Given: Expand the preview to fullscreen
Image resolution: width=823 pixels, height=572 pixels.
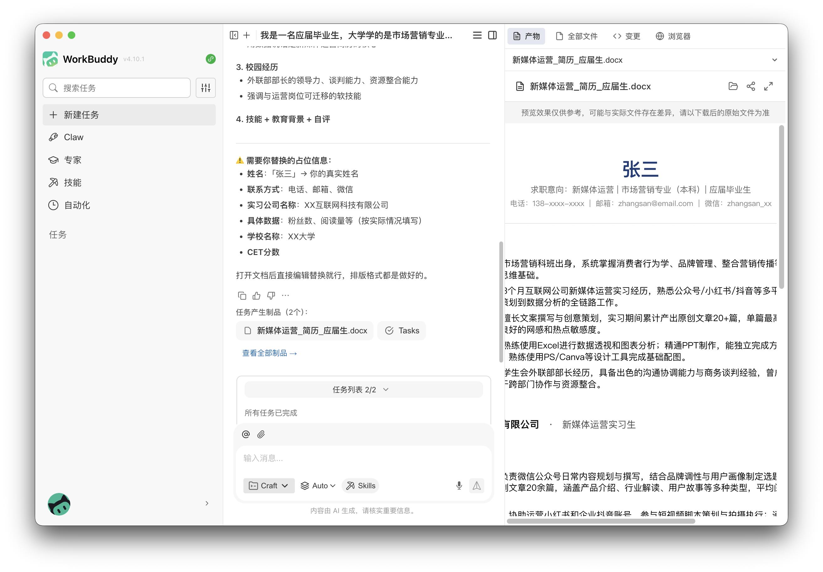Looking at the screenshot, I should (768, 86).
